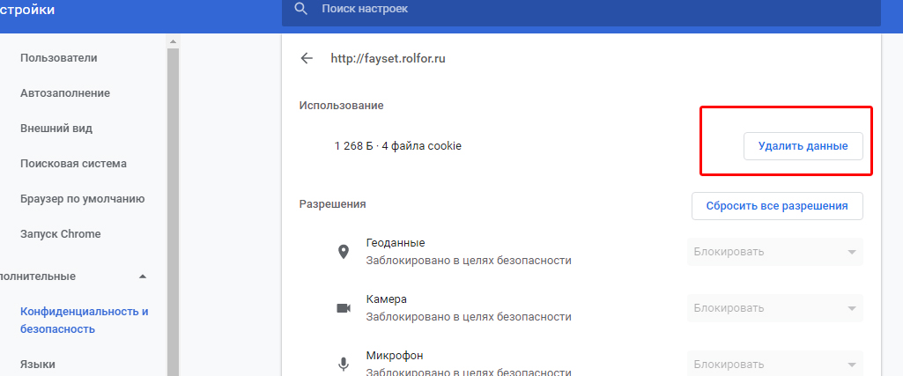This screenshot has height=376, width=903.
Task: Click the Геоданные permission label
Action: 396,243
